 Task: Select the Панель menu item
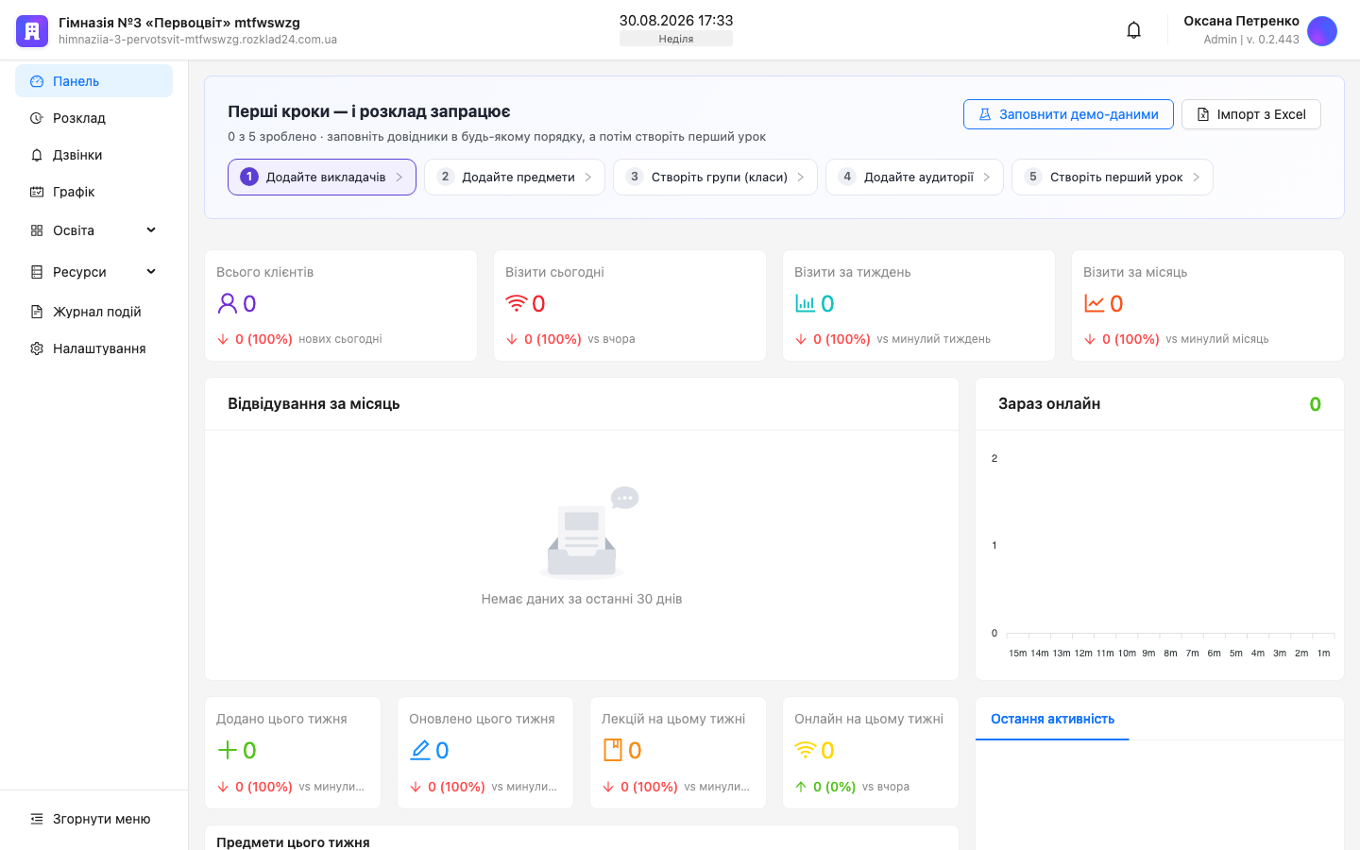(93, 81)
